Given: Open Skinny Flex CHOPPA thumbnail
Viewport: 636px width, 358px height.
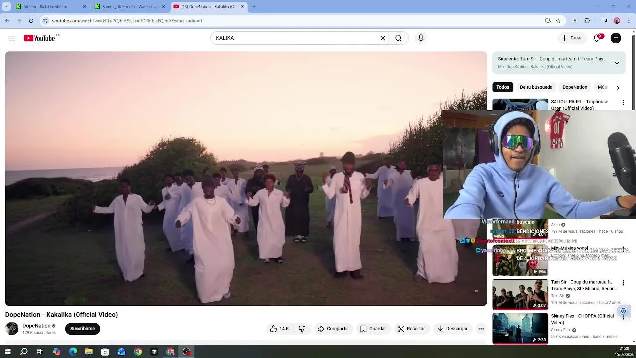Looking at the screenshot, I should (x=520, y=328).
